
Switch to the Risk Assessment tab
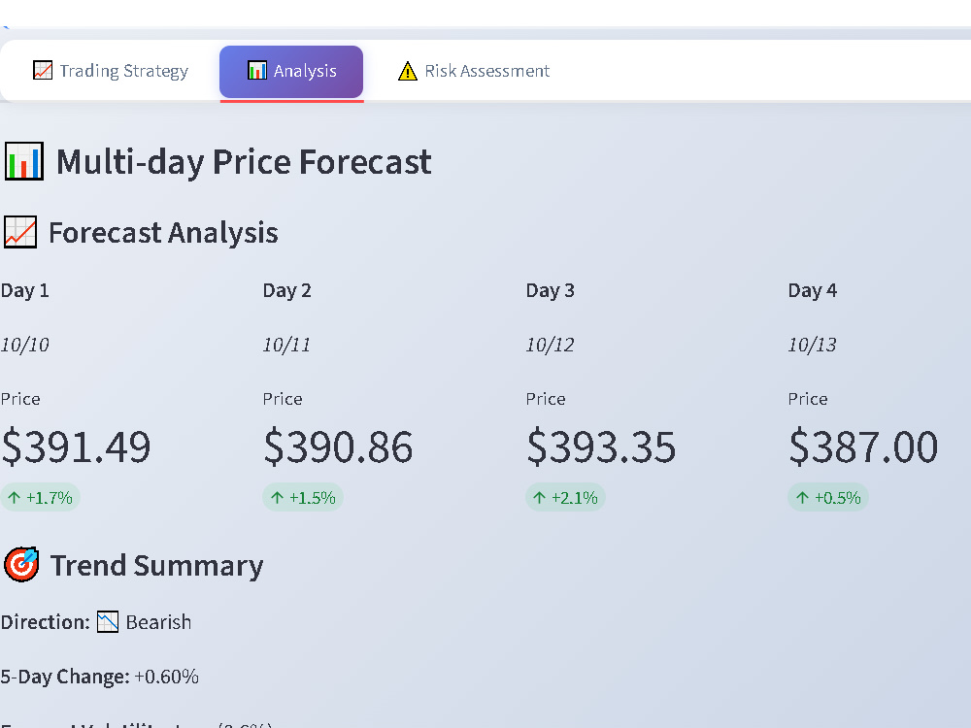click(473, 71)
